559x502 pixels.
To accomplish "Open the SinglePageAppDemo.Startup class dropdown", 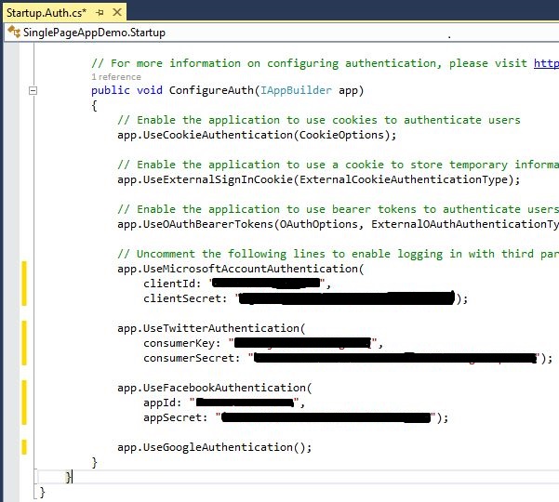I will [282, 33].
